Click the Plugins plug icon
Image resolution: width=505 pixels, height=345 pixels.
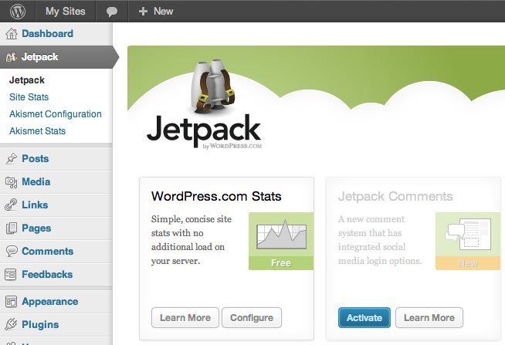click(x=11, y=325)
